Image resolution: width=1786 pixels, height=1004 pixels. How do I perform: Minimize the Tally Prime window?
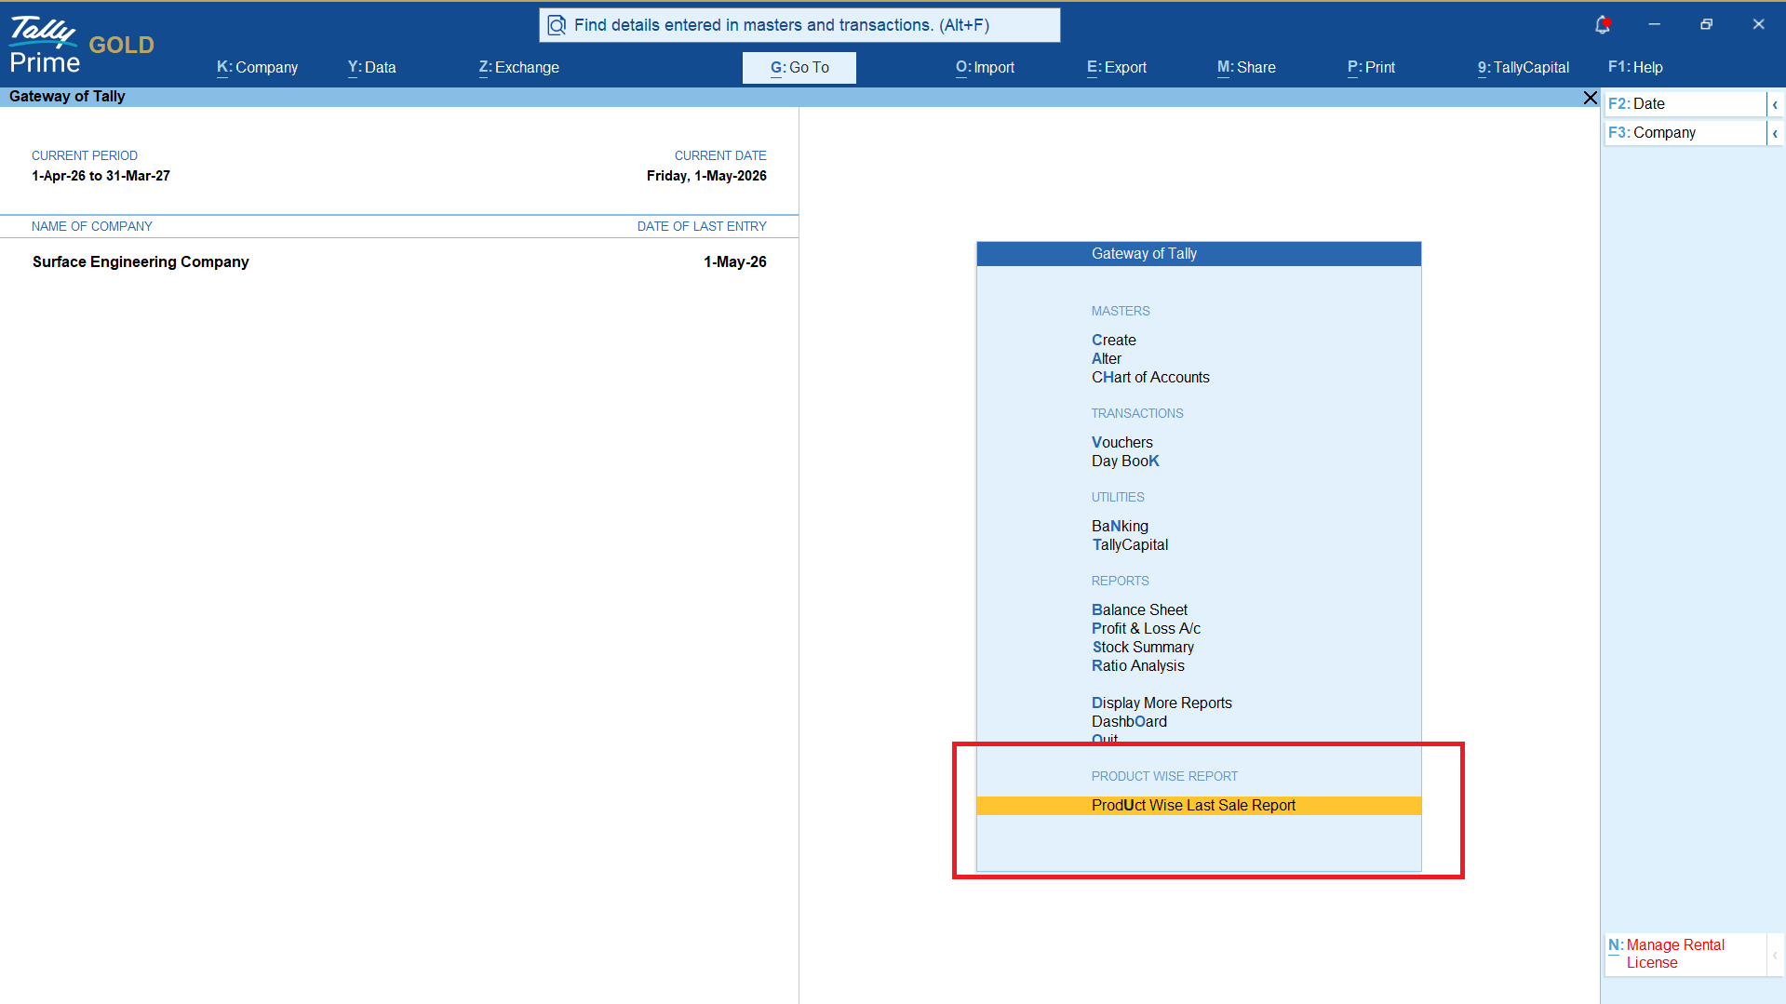(1654, 24)
